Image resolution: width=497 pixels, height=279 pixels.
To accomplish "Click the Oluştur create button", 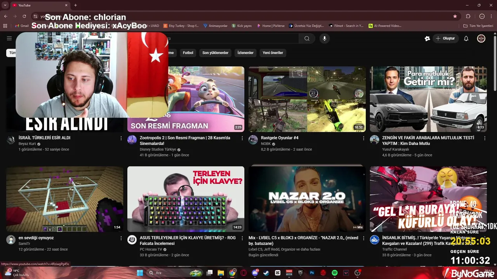I will pyautogui.click(x=446, y=38).
